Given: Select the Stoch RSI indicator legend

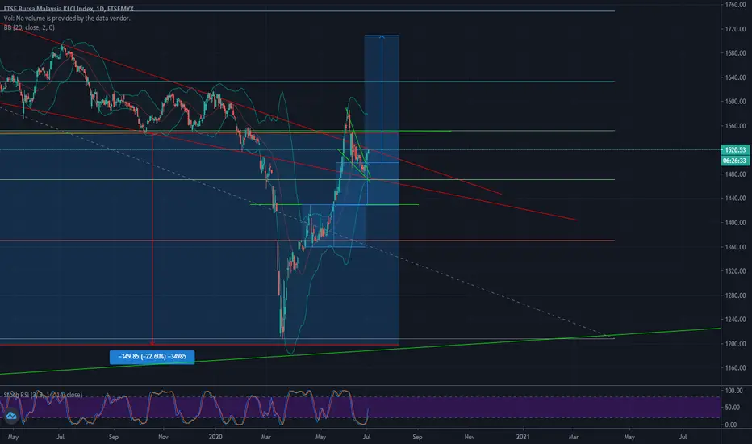Looking at the screenshot, I should click(x=43, y=395).
